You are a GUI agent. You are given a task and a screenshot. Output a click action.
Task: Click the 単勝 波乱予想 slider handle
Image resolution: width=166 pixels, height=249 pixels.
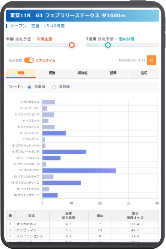pyautogui.click(x=72, y=45)
